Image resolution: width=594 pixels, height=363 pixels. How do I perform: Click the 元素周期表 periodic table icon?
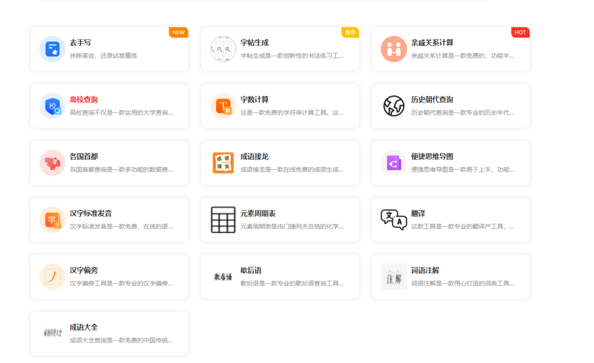pyautogui.click(x=223, y=219)
